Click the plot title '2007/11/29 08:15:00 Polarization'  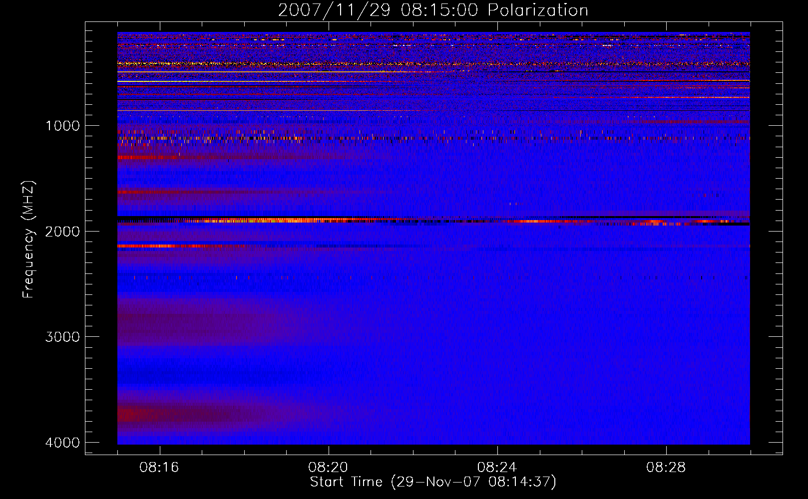433,10
